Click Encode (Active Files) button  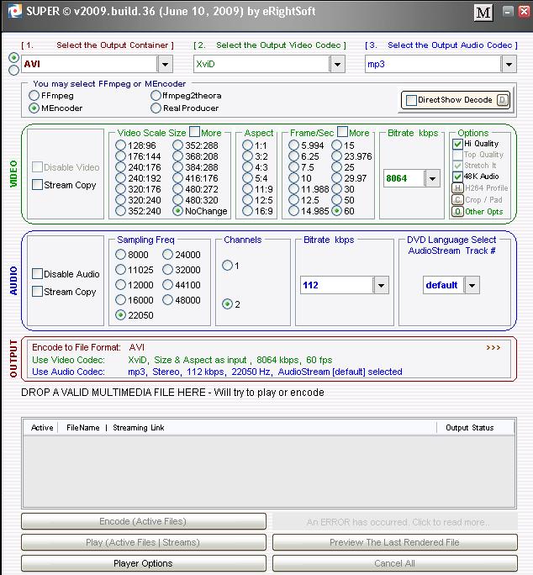coord(144,521)
